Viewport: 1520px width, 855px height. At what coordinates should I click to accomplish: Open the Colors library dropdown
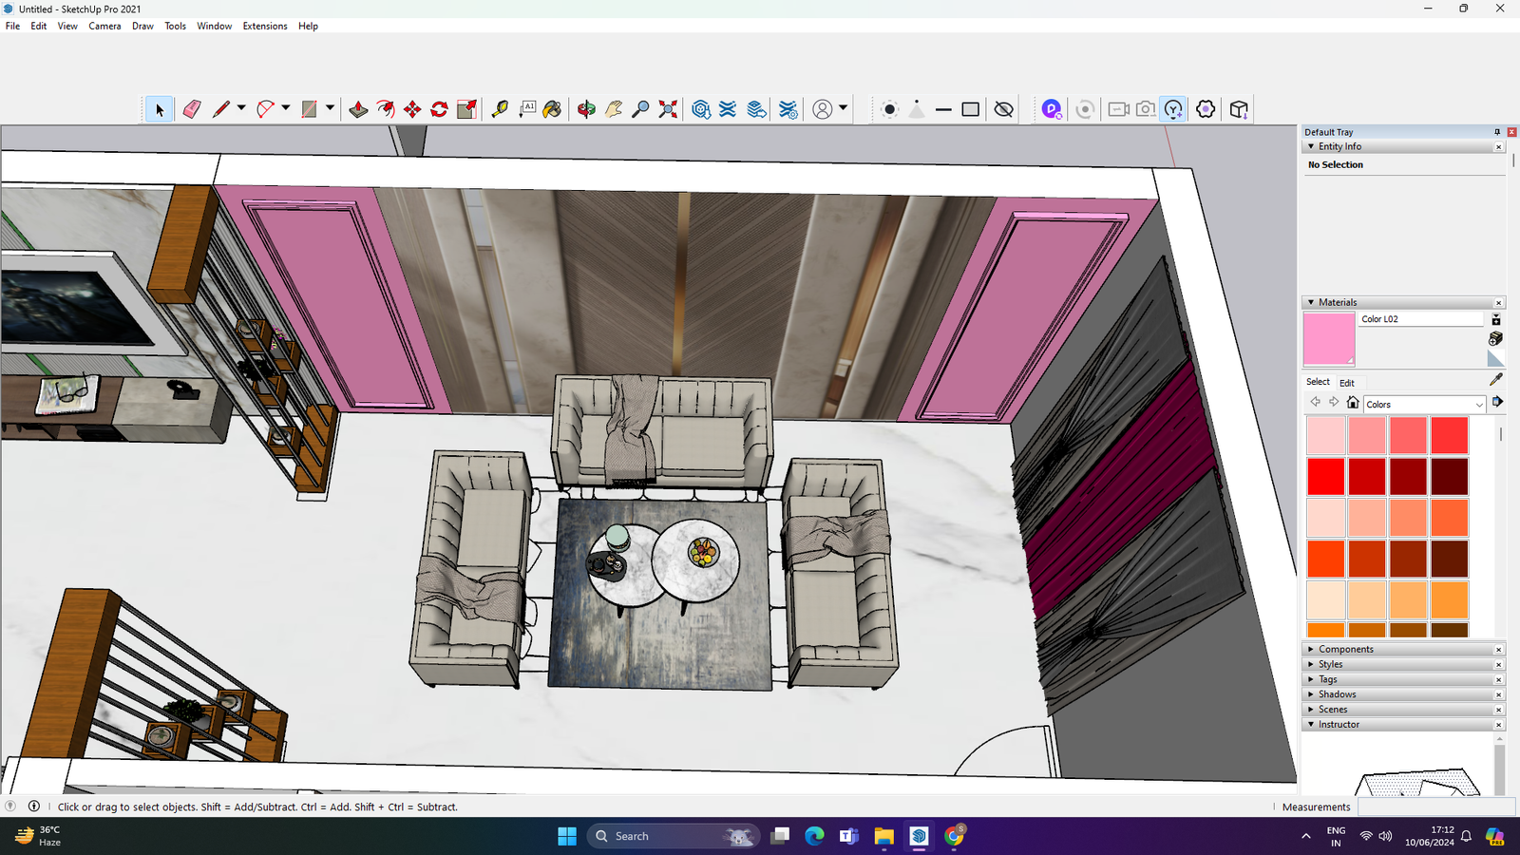(1478, 405)
